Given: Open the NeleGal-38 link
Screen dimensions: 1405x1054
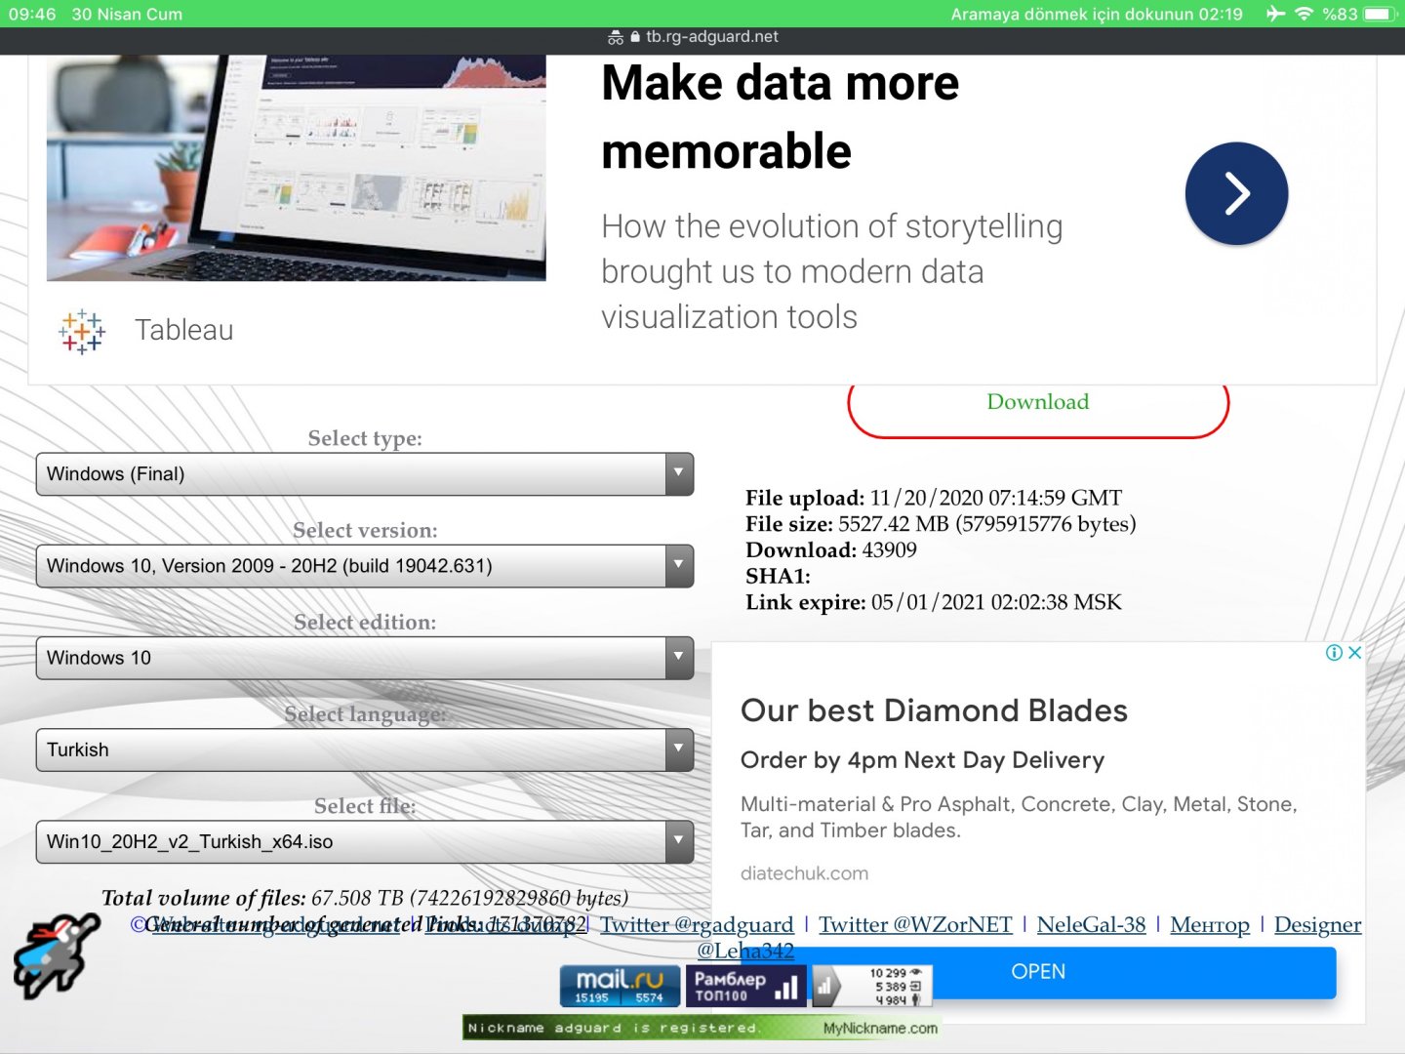Looking at the screenshot, I should (x=1091, y=925).
